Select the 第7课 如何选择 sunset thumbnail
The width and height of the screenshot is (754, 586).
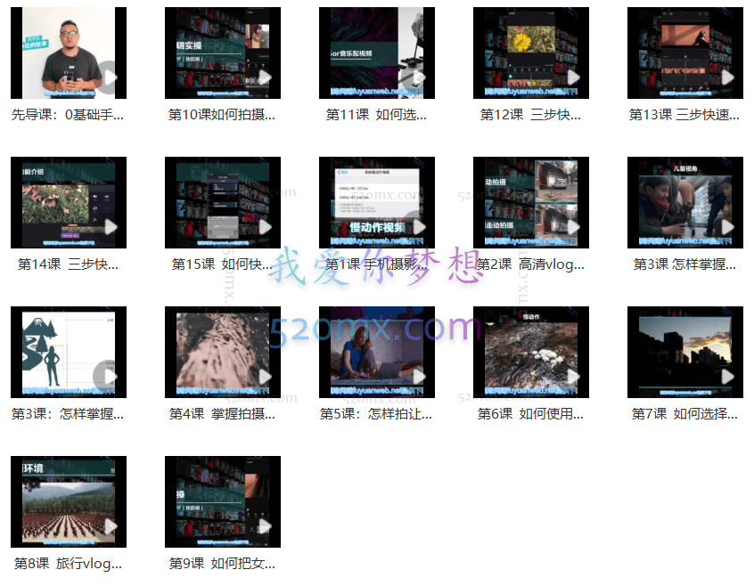[x=684, y=352]
